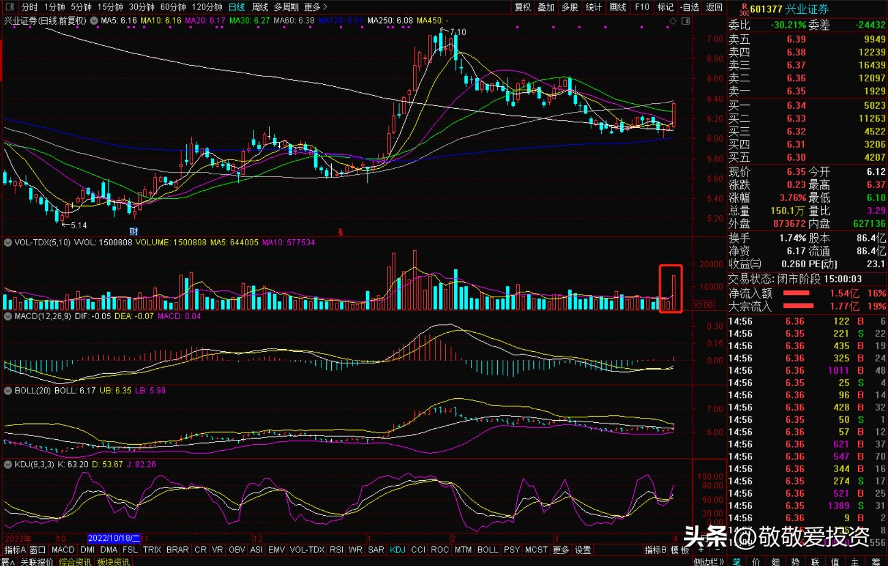The image size is (888, 566).
Task: Click the 统计 statistics button
Action: 593,7
